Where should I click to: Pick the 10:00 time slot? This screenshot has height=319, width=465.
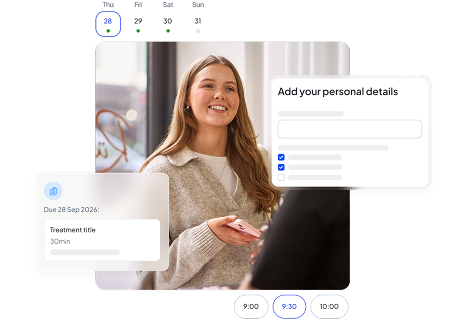coord(329,307)
